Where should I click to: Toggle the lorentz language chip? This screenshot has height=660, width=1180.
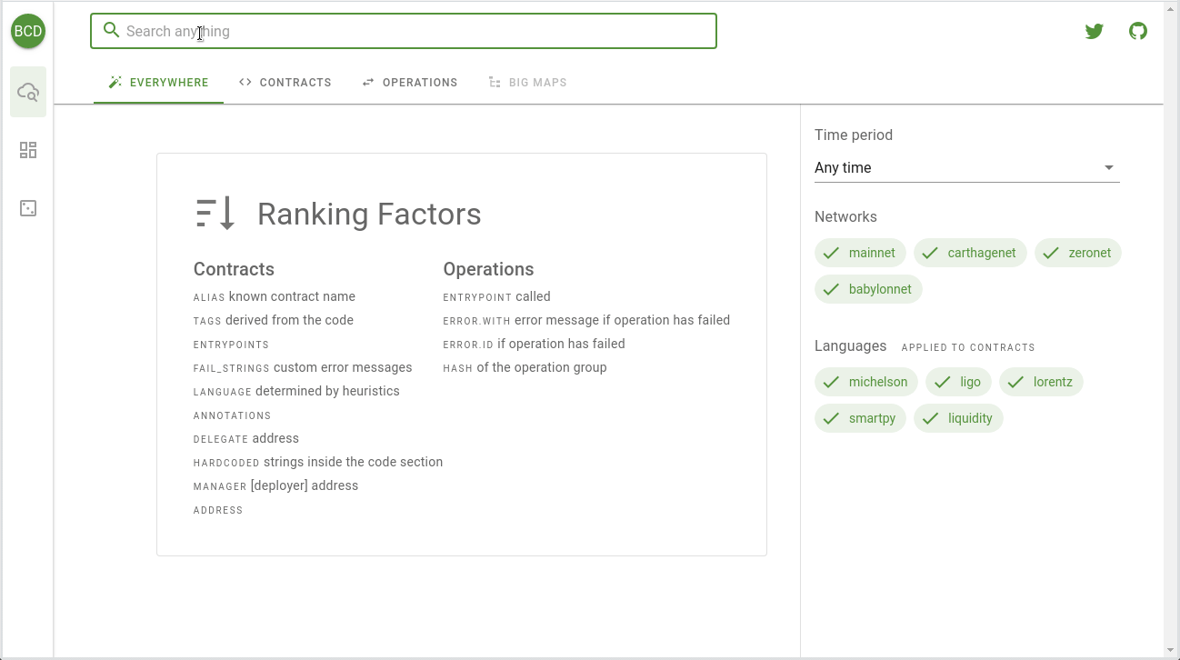1041,382
